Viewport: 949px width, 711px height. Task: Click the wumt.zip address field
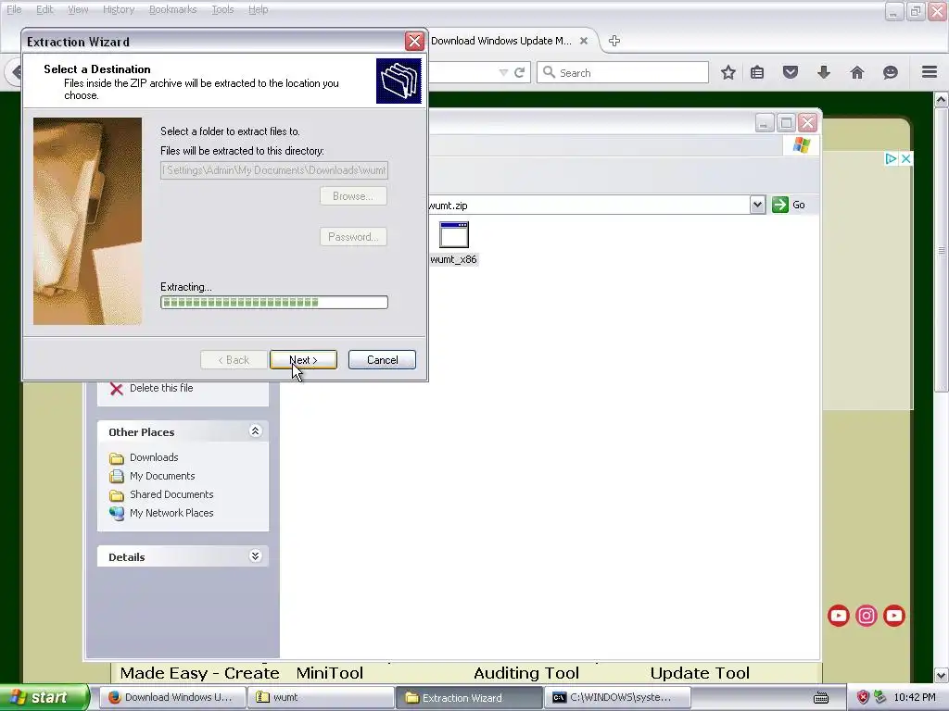[x=588, y=206]
